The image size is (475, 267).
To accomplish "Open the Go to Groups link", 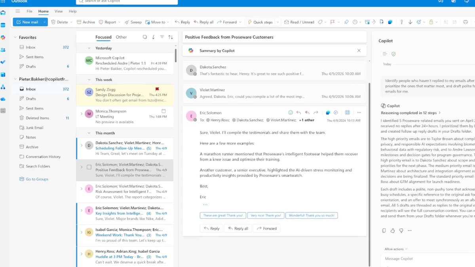I will [37, 179].
